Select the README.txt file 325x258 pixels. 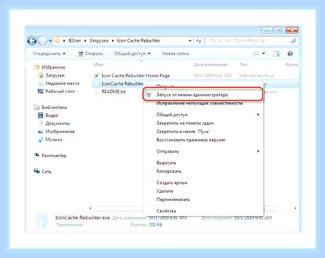(114, 92)
